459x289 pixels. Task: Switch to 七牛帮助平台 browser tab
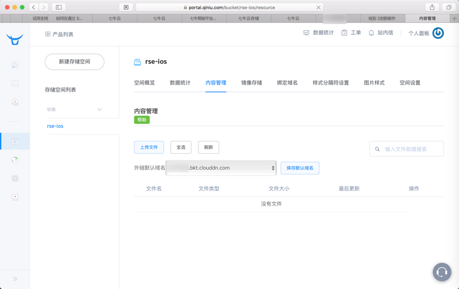203,18
